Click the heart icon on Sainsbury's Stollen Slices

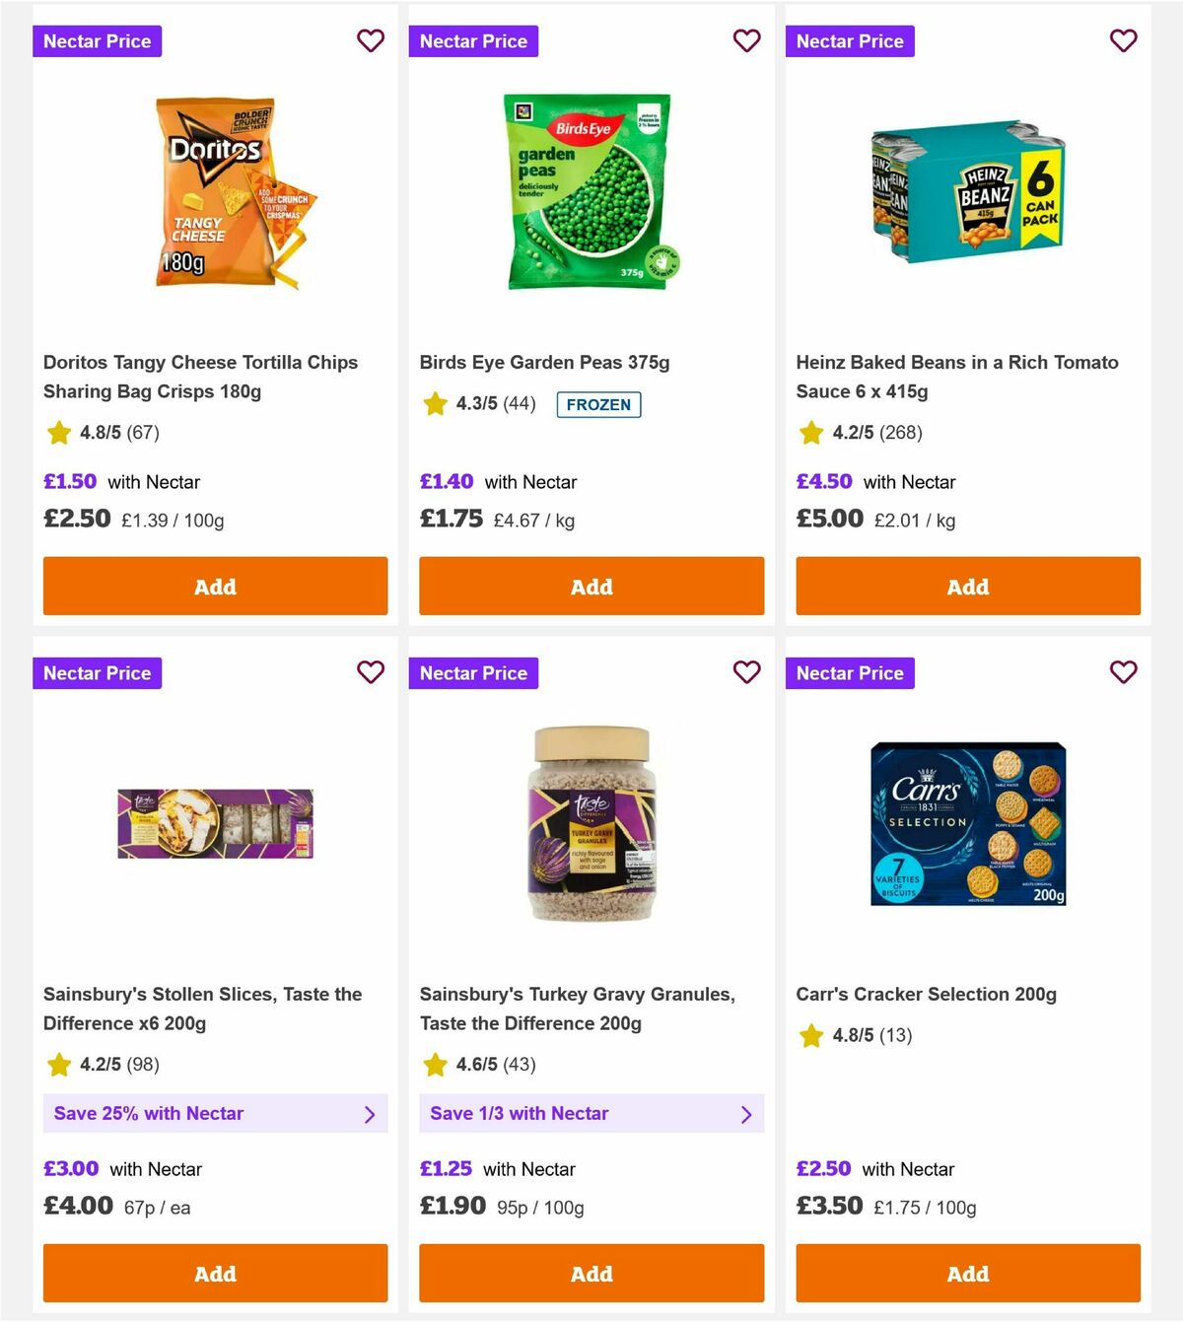[371, 672]
